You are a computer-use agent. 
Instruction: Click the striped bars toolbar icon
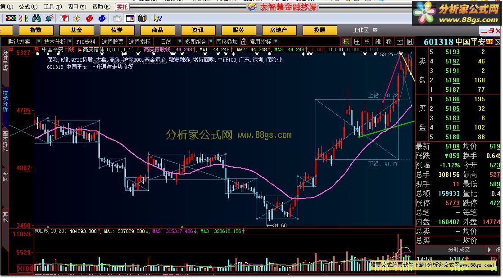pos(24,18)
